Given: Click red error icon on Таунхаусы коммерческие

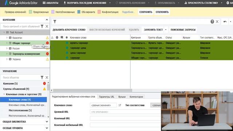Looking at the screenshot, I should (47, 54).
